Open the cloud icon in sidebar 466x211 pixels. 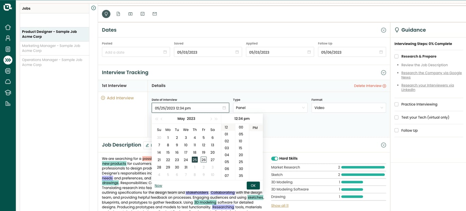8,82
